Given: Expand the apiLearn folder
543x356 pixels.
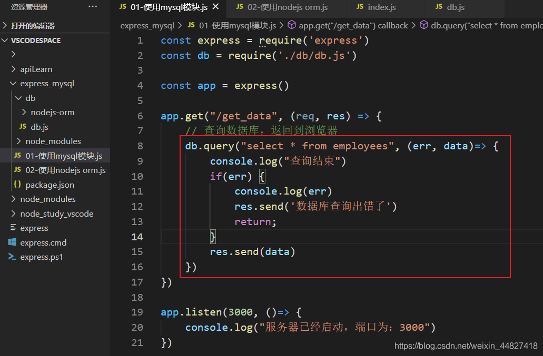Looking at the screenshot, I should coord(36,69).
